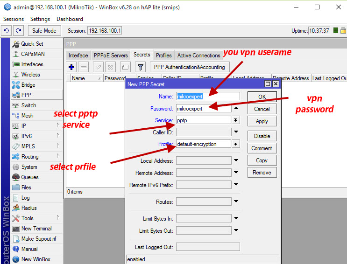Expand Limit Bytes Out arrow
347x264 pixels.
coord(236,230)
